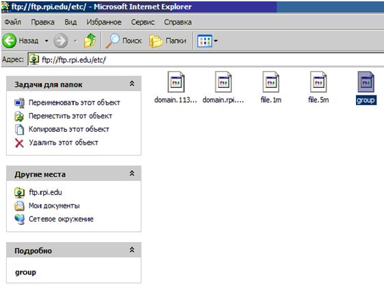Collapse the Другие места panel
The height and width of the screenshot is (288, 384).
[131, 173]
